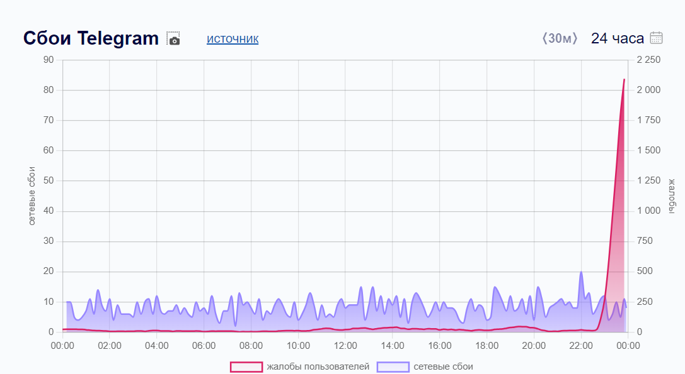Viewport: 685px width, 374px height.
Task: Open the calendar date picker icon
Action: point(656,38)
